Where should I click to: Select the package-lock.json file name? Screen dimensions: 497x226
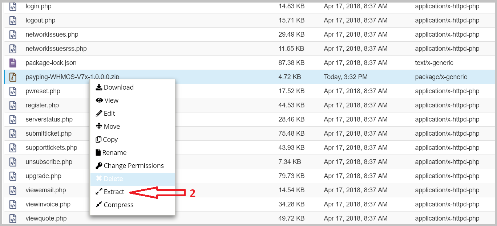click(x=51, y=63)
